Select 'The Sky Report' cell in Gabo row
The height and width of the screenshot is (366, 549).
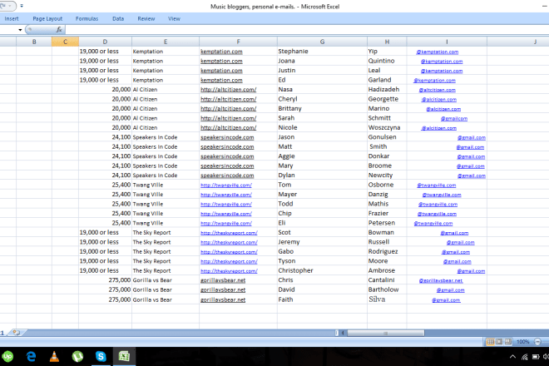click(166, 251)
